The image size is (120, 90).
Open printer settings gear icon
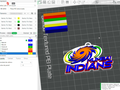coord(35,1)
